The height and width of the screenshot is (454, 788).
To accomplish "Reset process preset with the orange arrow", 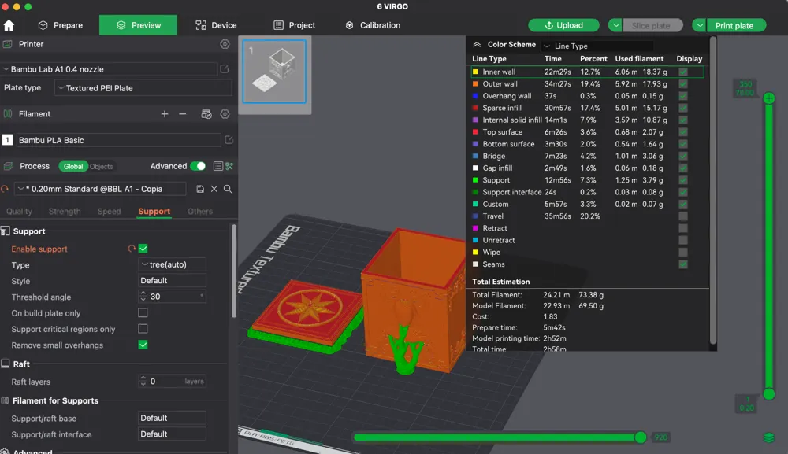I will click(x=5, y=189).
